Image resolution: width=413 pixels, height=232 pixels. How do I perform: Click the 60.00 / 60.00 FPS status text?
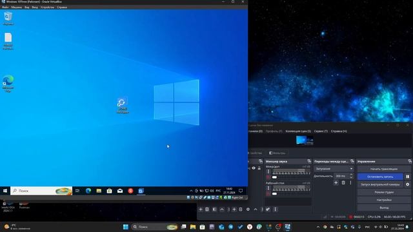[x=394, y=217]
